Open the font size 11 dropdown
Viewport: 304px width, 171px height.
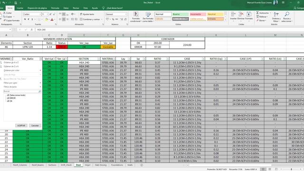(47, 14)
